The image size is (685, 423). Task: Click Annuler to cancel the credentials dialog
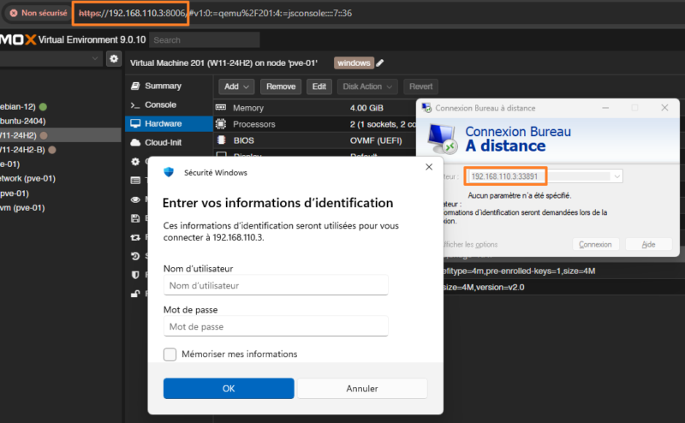(x=361, y=389)
